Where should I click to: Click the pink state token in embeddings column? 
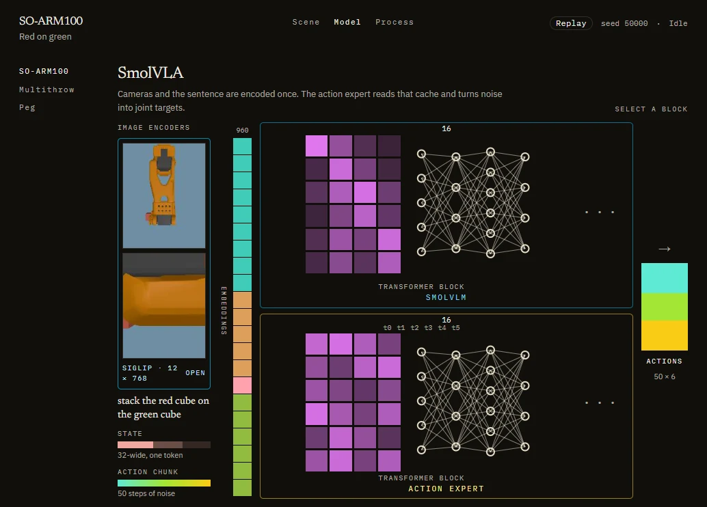(242, 385)
